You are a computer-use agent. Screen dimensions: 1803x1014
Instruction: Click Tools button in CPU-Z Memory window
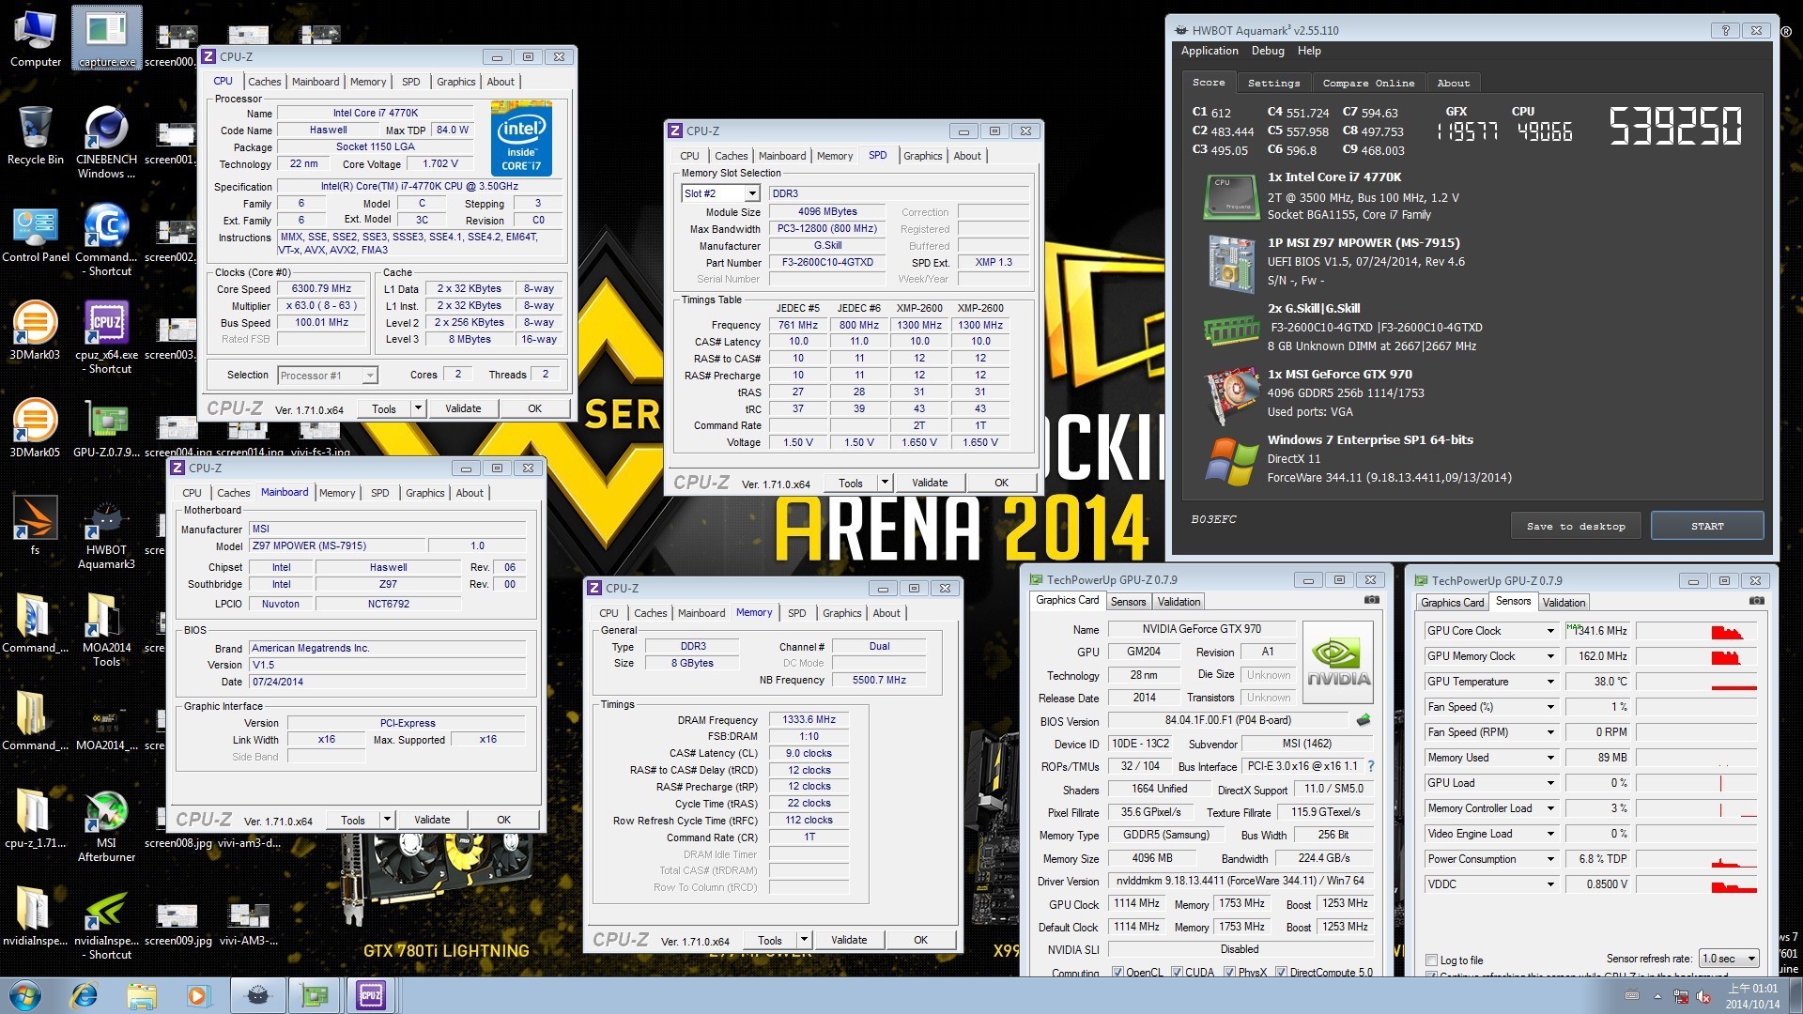pyautogui.click(x=770, y=940)
